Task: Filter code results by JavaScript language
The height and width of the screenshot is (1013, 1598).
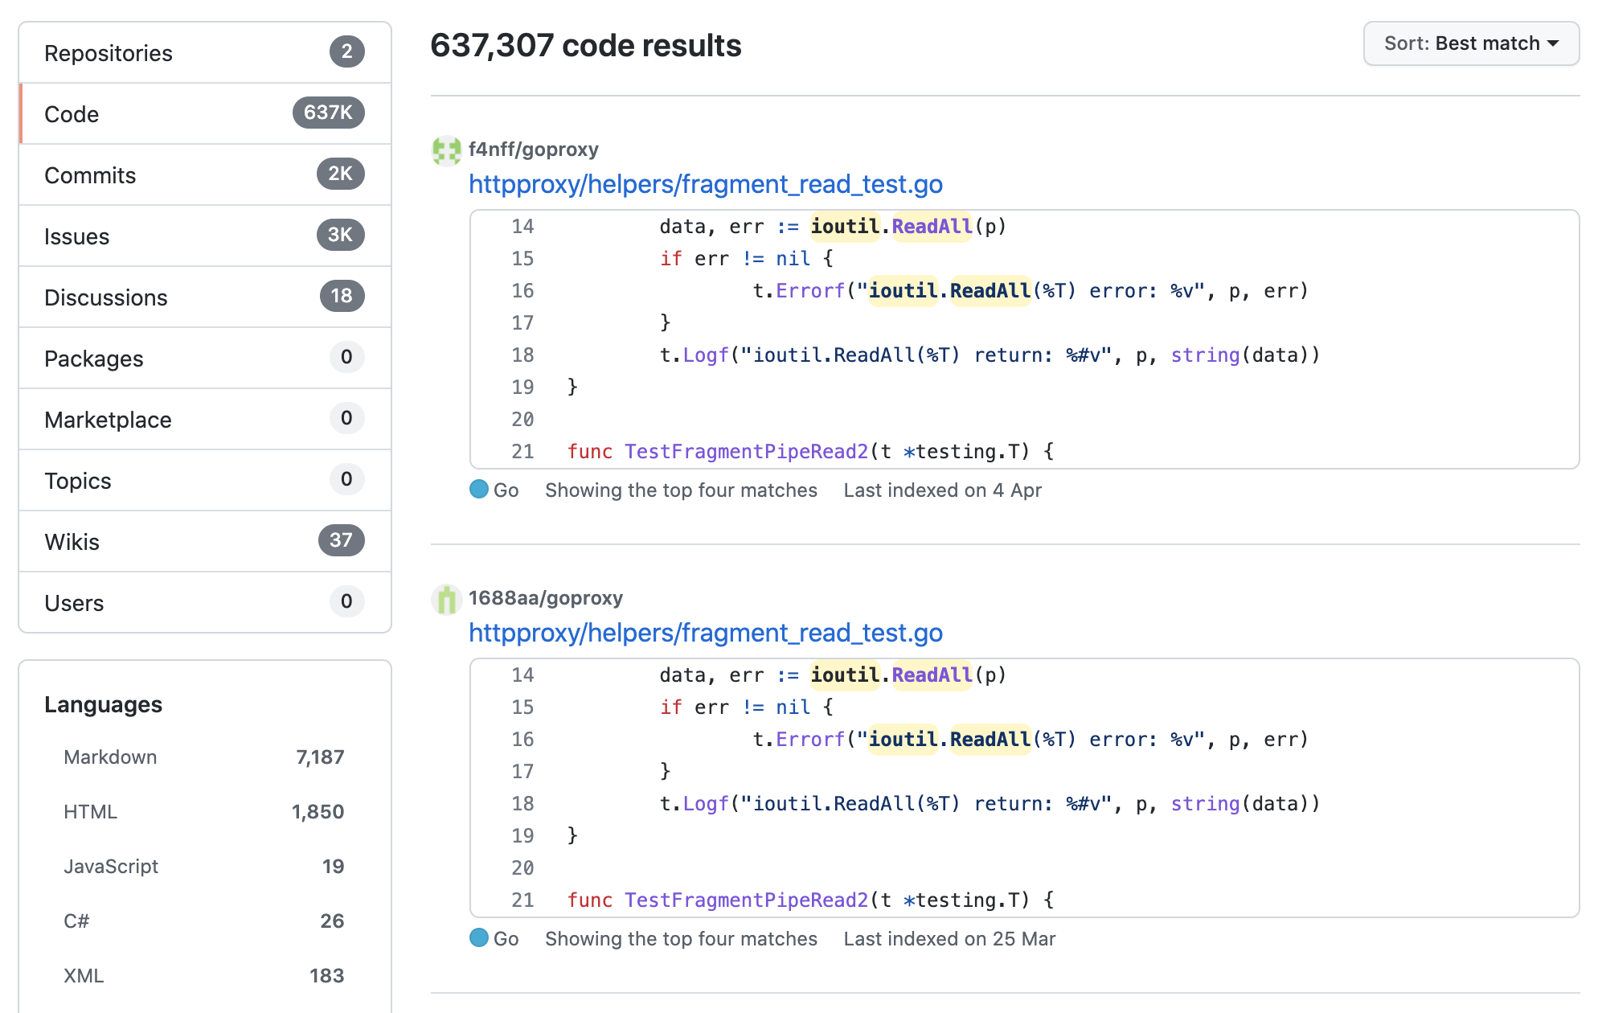Action: 111,867
